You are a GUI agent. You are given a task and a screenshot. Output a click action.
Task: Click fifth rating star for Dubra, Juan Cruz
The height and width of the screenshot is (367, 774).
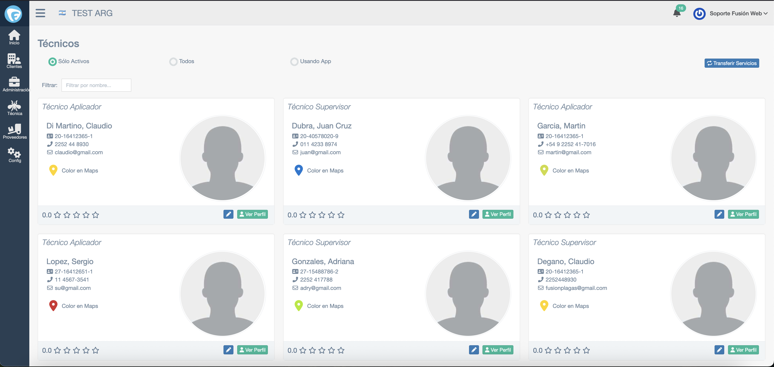pyautogui.click(x=341, y=215)
